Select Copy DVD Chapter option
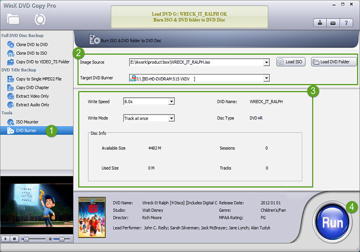The height and width of the screenshot is (252, 360). [33, 87]
